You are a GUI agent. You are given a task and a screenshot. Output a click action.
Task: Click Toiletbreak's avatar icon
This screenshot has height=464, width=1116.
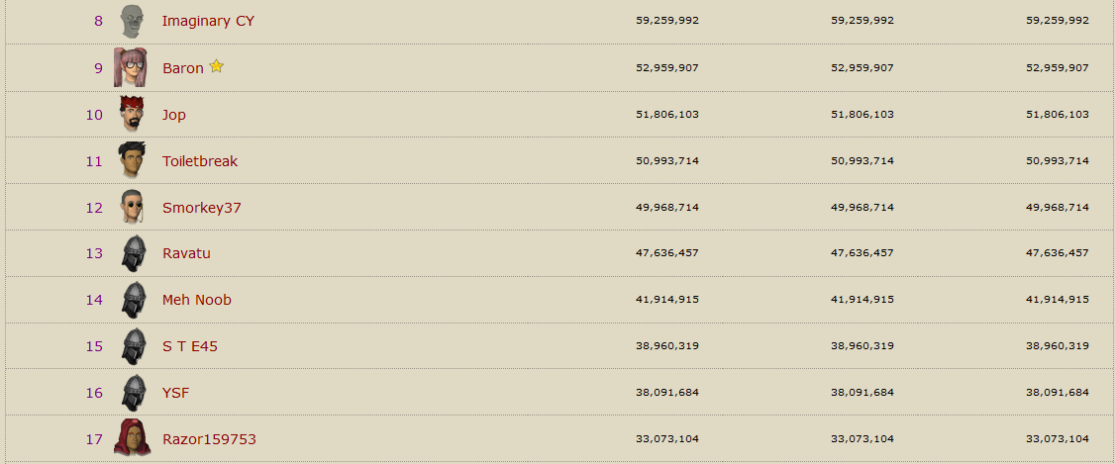pyautogui.click(x=132, y=160)
